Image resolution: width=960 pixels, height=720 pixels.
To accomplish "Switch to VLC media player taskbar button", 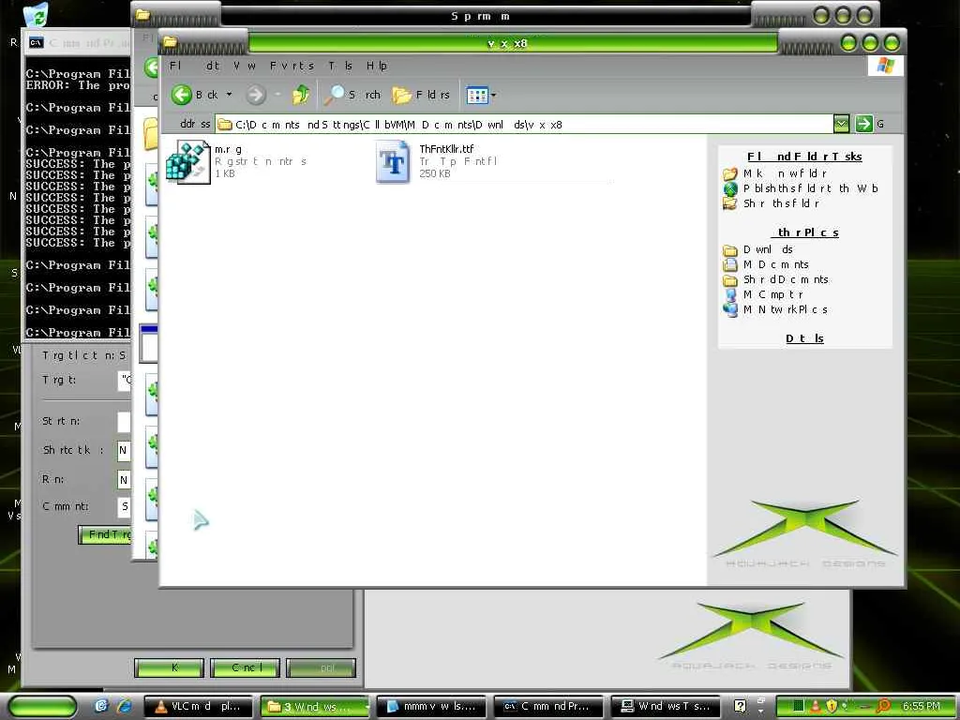I will coord(199,707).
